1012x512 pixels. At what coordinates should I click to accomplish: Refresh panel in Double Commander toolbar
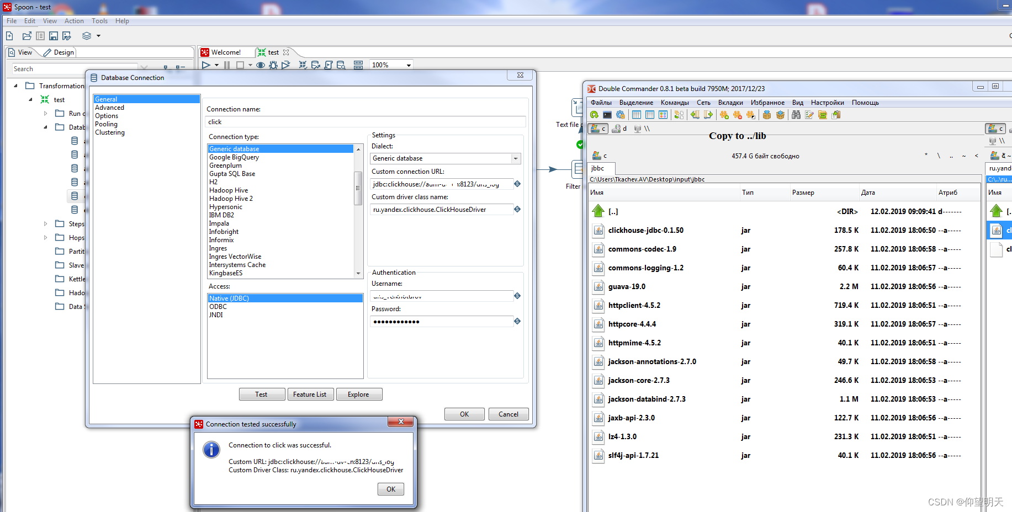pos(594,115)
